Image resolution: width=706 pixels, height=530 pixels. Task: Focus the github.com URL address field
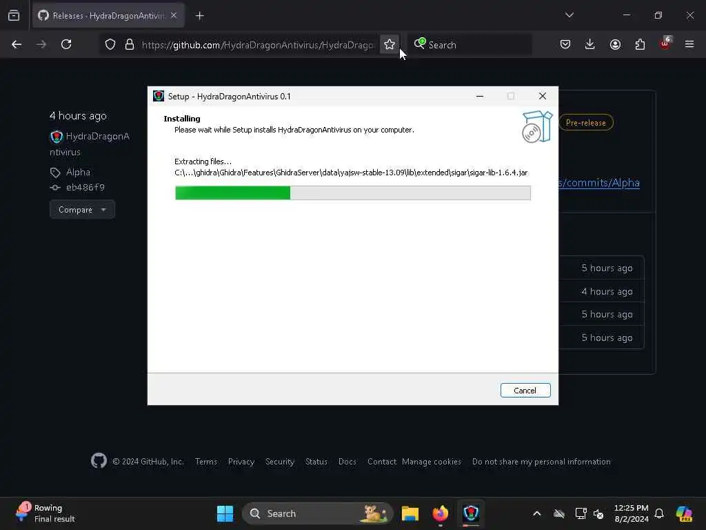pos(258,45)
